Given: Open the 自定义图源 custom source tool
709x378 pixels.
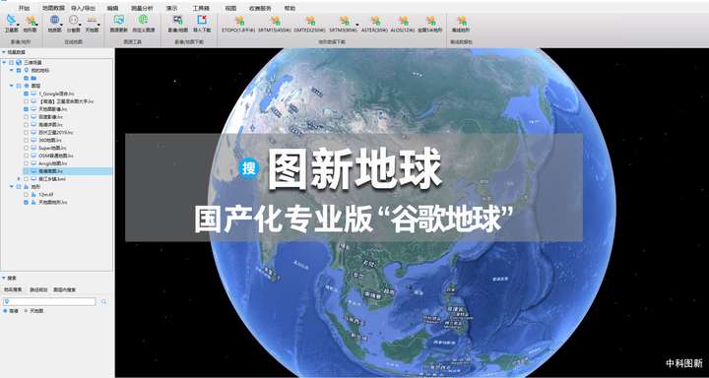Looking at the screenshot, I should (144, 20).
